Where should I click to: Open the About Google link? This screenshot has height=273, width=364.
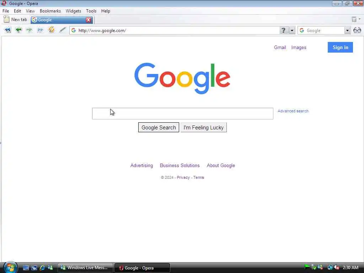coord(221,166)
